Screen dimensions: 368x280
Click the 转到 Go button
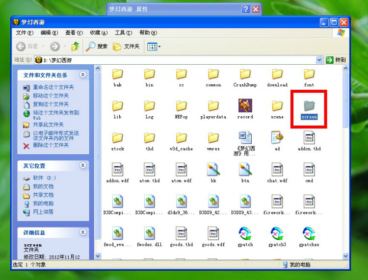(x=336, y=60)
